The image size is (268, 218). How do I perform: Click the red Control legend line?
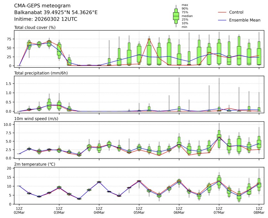(x=222, y=12)
